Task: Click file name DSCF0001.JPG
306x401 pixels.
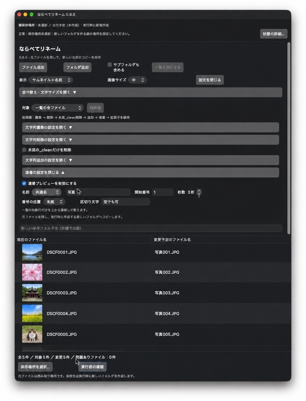Action: [x=61, y=252]
